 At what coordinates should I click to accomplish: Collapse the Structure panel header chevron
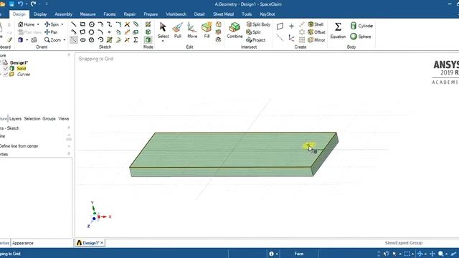click(x=69, y=54)
